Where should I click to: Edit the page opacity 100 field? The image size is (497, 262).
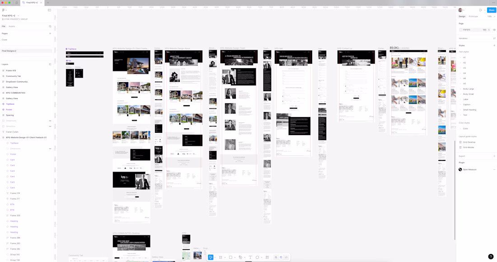click(484, 30)
